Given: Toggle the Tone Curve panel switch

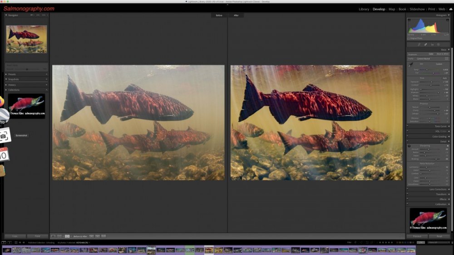Looking at the screenshot, I should pos(407,126).
